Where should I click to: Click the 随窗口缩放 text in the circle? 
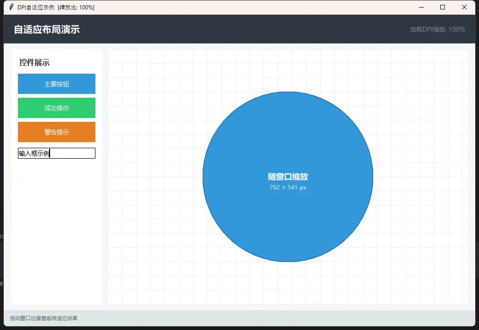288,177
